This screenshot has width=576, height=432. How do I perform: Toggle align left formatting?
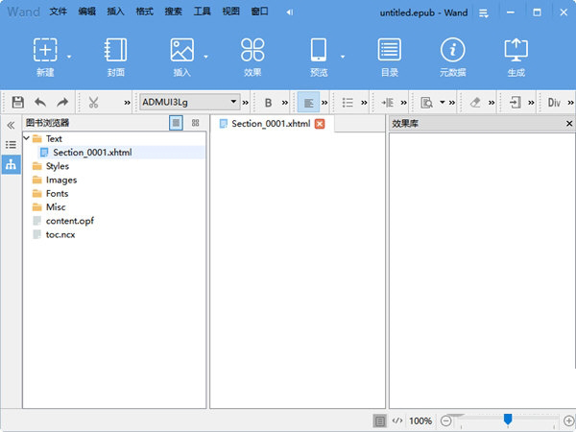(307, 102)
